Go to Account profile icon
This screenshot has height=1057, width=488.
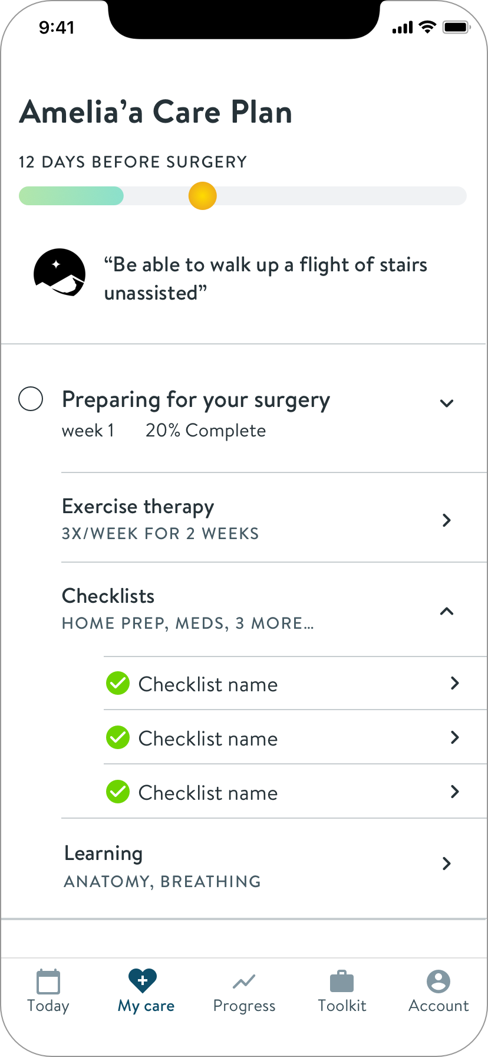tap(438, 981)
